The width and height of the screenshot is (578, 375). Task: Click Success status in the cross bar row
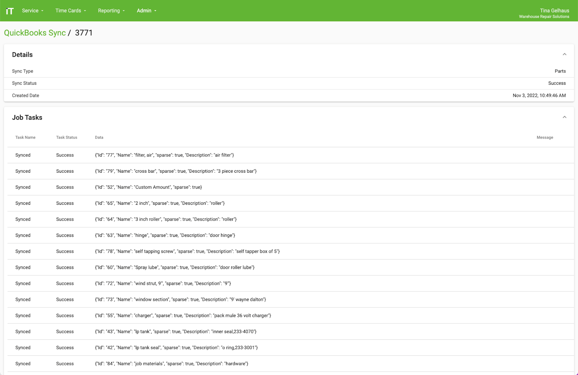click(x=65, y=171)
